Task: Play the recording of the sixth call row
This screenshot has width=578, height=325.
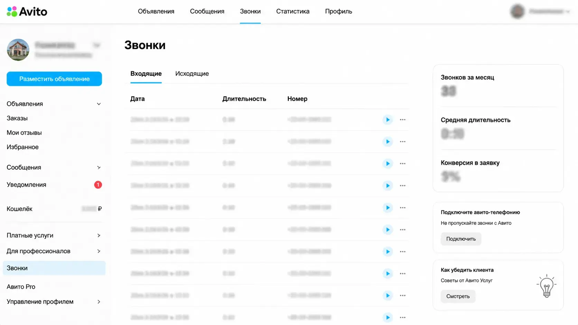Action: (388, 230)
